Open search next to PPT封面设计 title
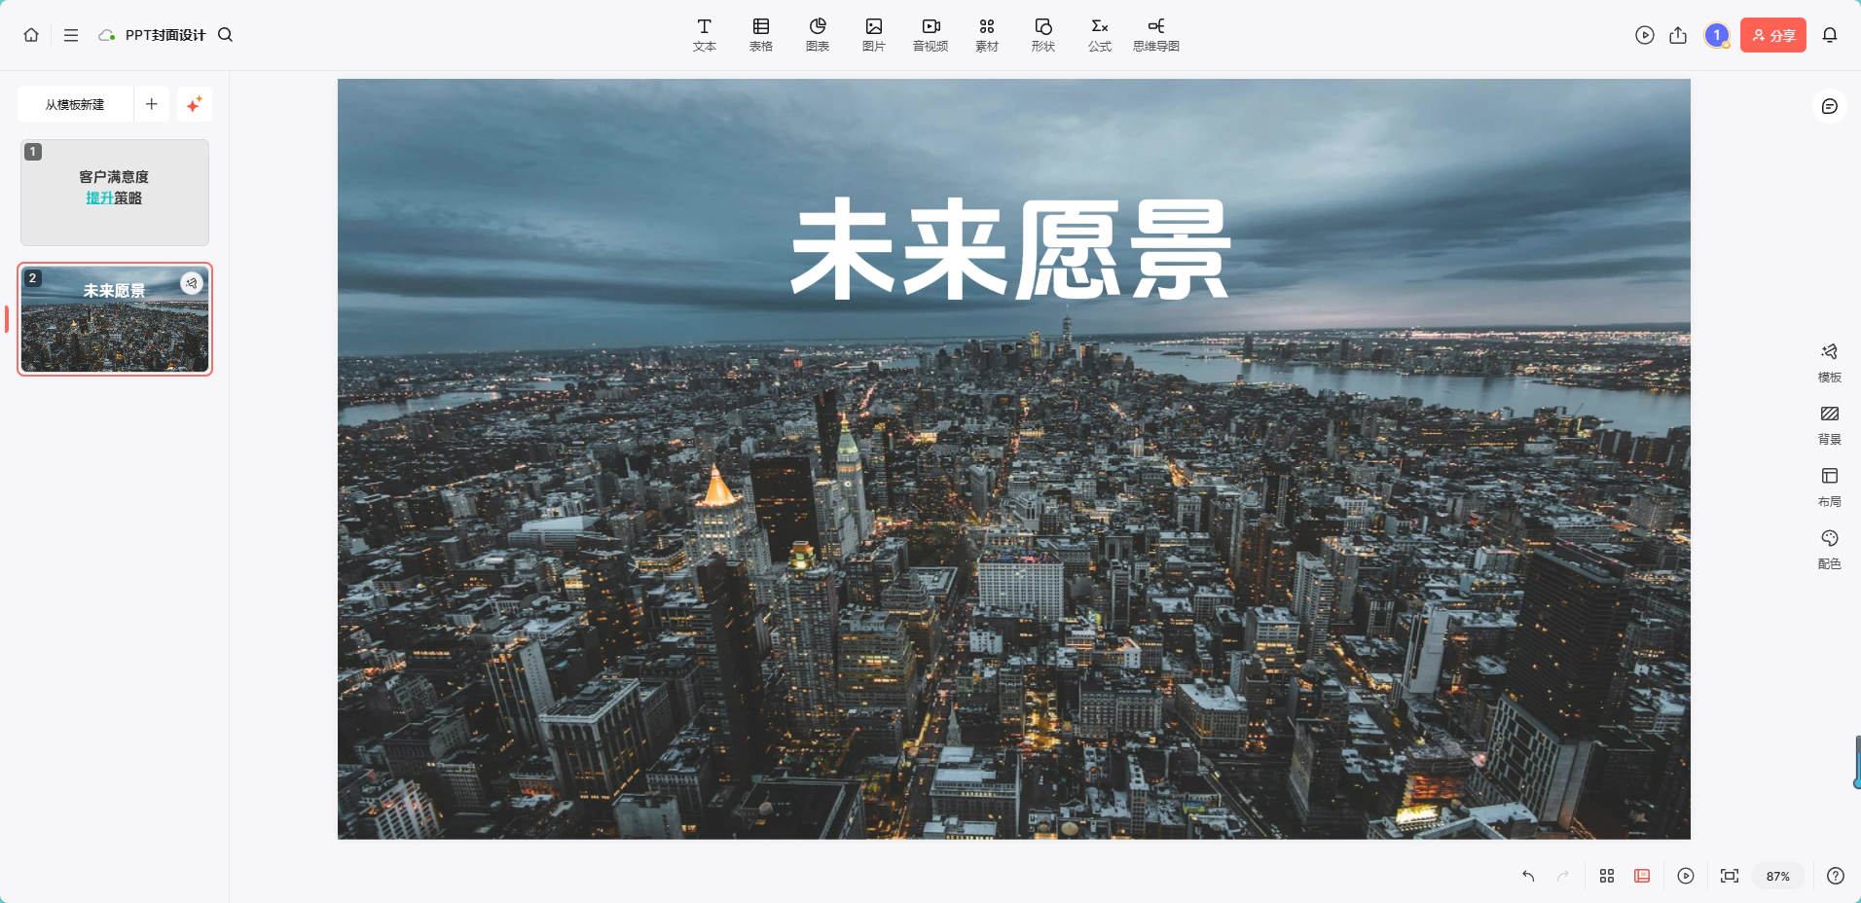1861x903 pixels. 225,35
